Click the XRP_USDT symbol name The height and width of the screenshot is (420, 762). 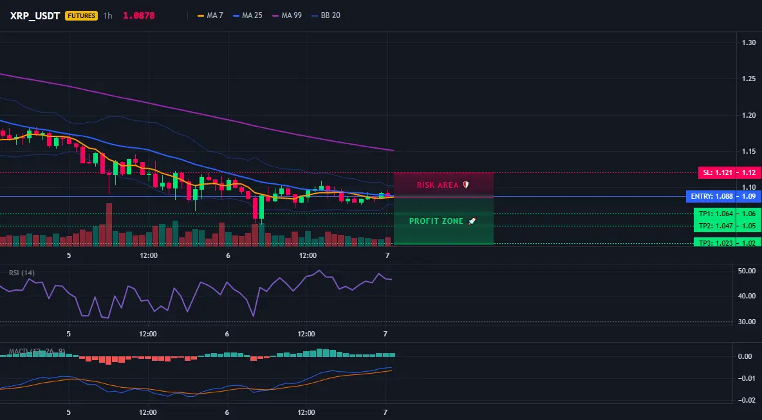pyautogui.click(x=35, y=15)
